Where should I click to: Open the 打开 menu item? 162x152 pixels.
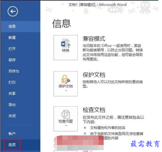click(x=20, y=49)
